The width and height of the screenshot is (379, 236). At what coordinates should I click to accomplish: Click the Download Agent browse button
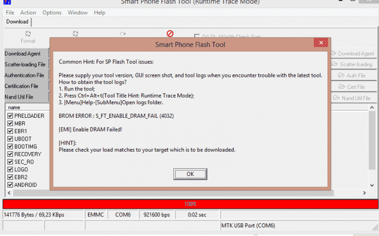[x=354, y=54]
